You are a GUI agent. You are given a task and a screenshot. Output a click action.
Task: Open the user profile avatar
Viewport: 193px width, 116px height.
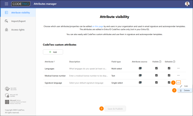pyautogui.click(x=187, y=4)
